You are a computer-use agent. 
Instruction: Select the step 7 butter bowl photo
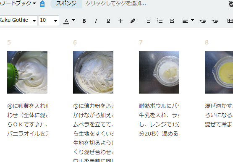[159, 72]
